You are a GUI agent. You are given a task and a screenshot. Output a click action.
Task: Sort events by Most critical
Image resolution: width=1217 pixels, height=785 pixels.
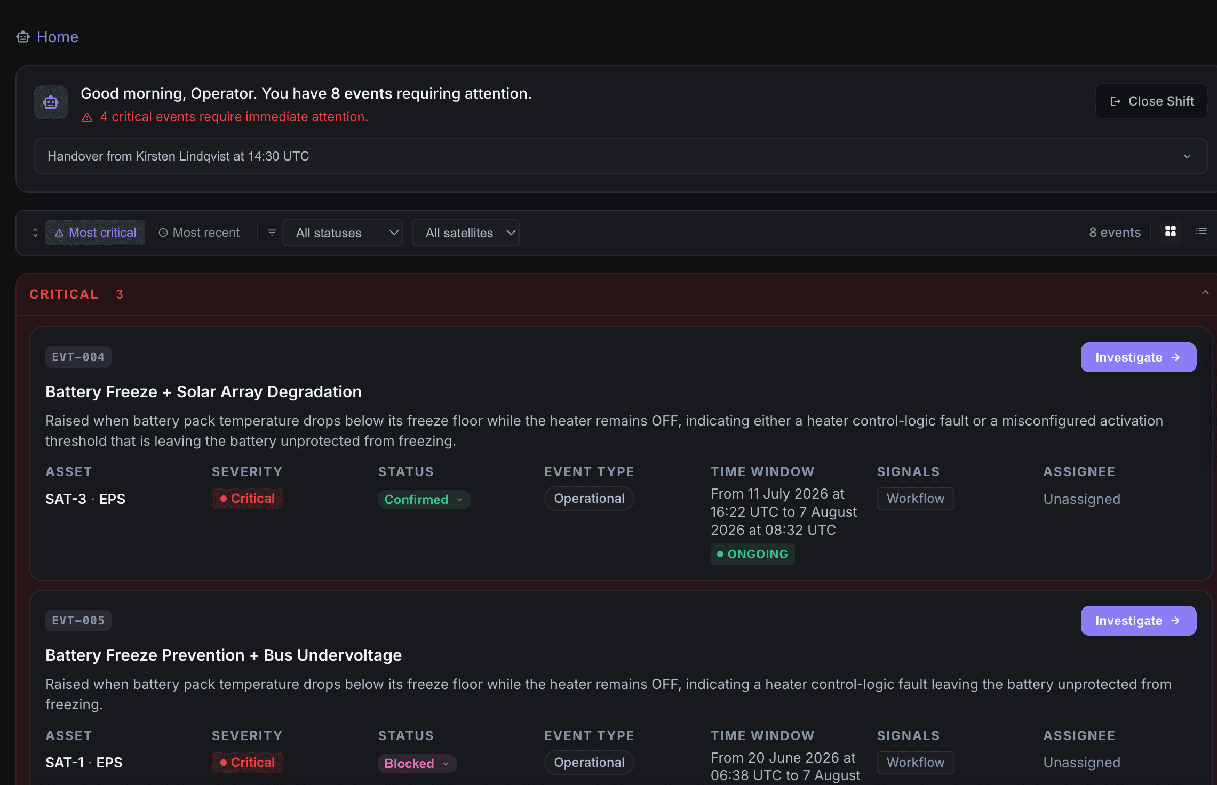click(x=95, y=233)
